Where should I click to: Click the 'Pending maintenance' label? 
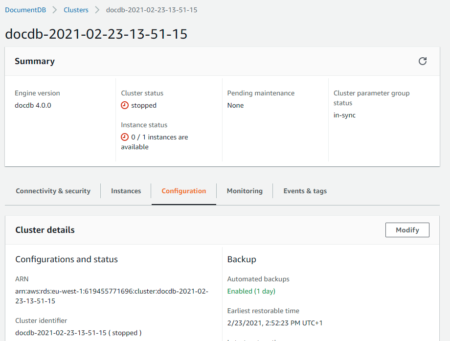(x=261, y=93)
